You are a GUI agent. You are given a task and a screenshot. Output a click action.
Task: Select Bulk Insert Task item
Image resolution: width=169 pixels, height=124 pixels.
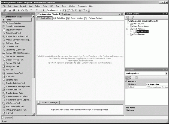[x=17, y=43]
